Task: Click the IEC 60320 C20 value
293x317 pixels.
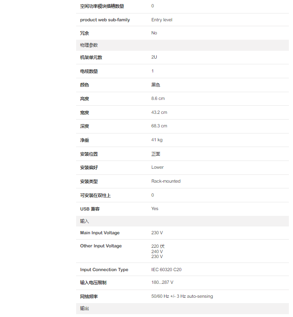Action: pyautogui.click(x=166, y=269)
